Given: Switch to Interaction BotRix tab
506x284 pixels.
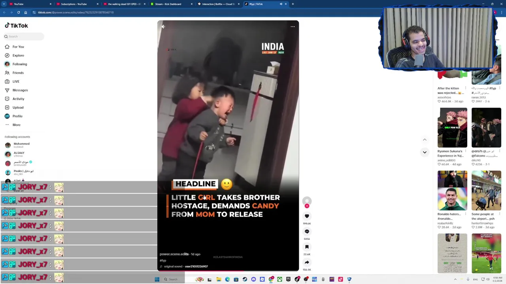Looking at the screenshot, I should [x=218, y=4].
